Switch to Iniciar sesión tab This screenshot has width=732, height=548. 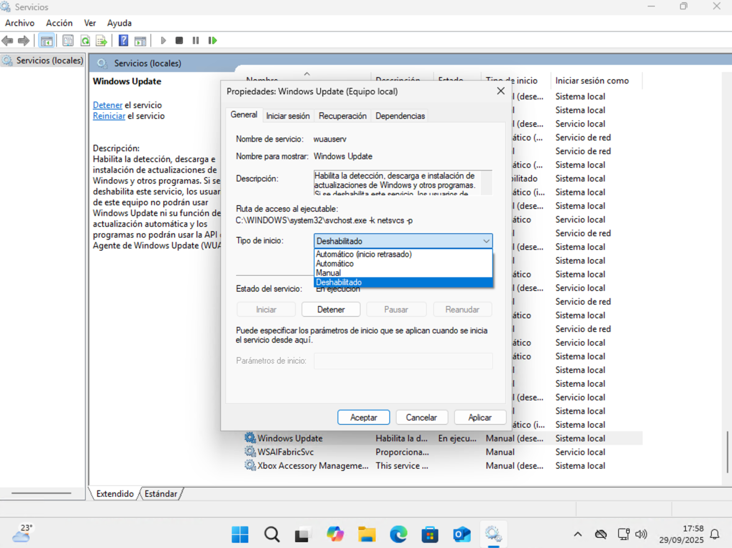pos(288,116)
